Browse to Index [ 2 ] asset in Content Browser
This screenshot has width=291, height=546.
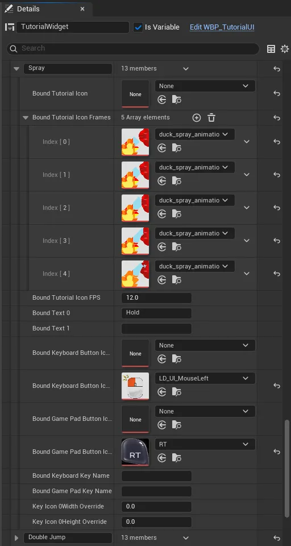pos(177,214)
